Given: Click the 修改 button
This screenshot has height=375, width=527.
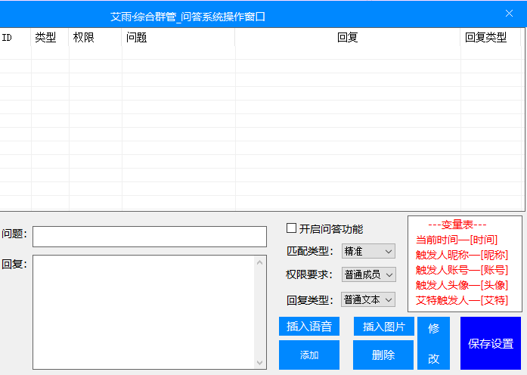Looking at the screenshot, I should [433, 343].
